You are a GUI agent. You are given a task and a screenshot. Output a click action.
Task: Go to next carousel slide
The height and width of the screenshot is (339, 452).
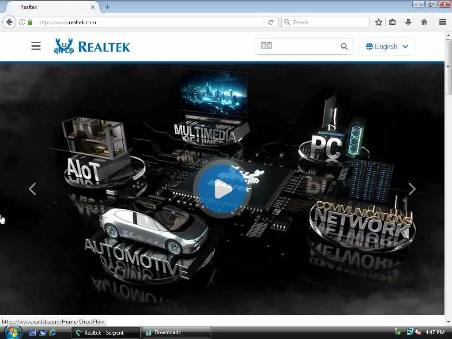[x=412, y=189]
